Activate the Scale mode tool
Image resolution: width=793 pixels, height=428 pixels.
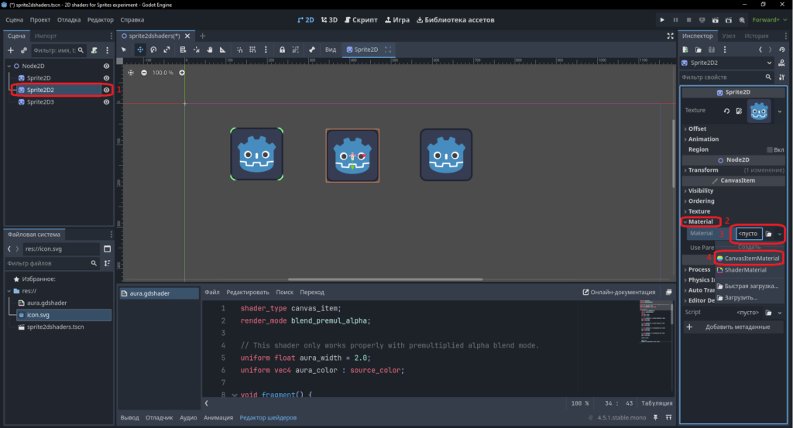[x=166, y=50]
